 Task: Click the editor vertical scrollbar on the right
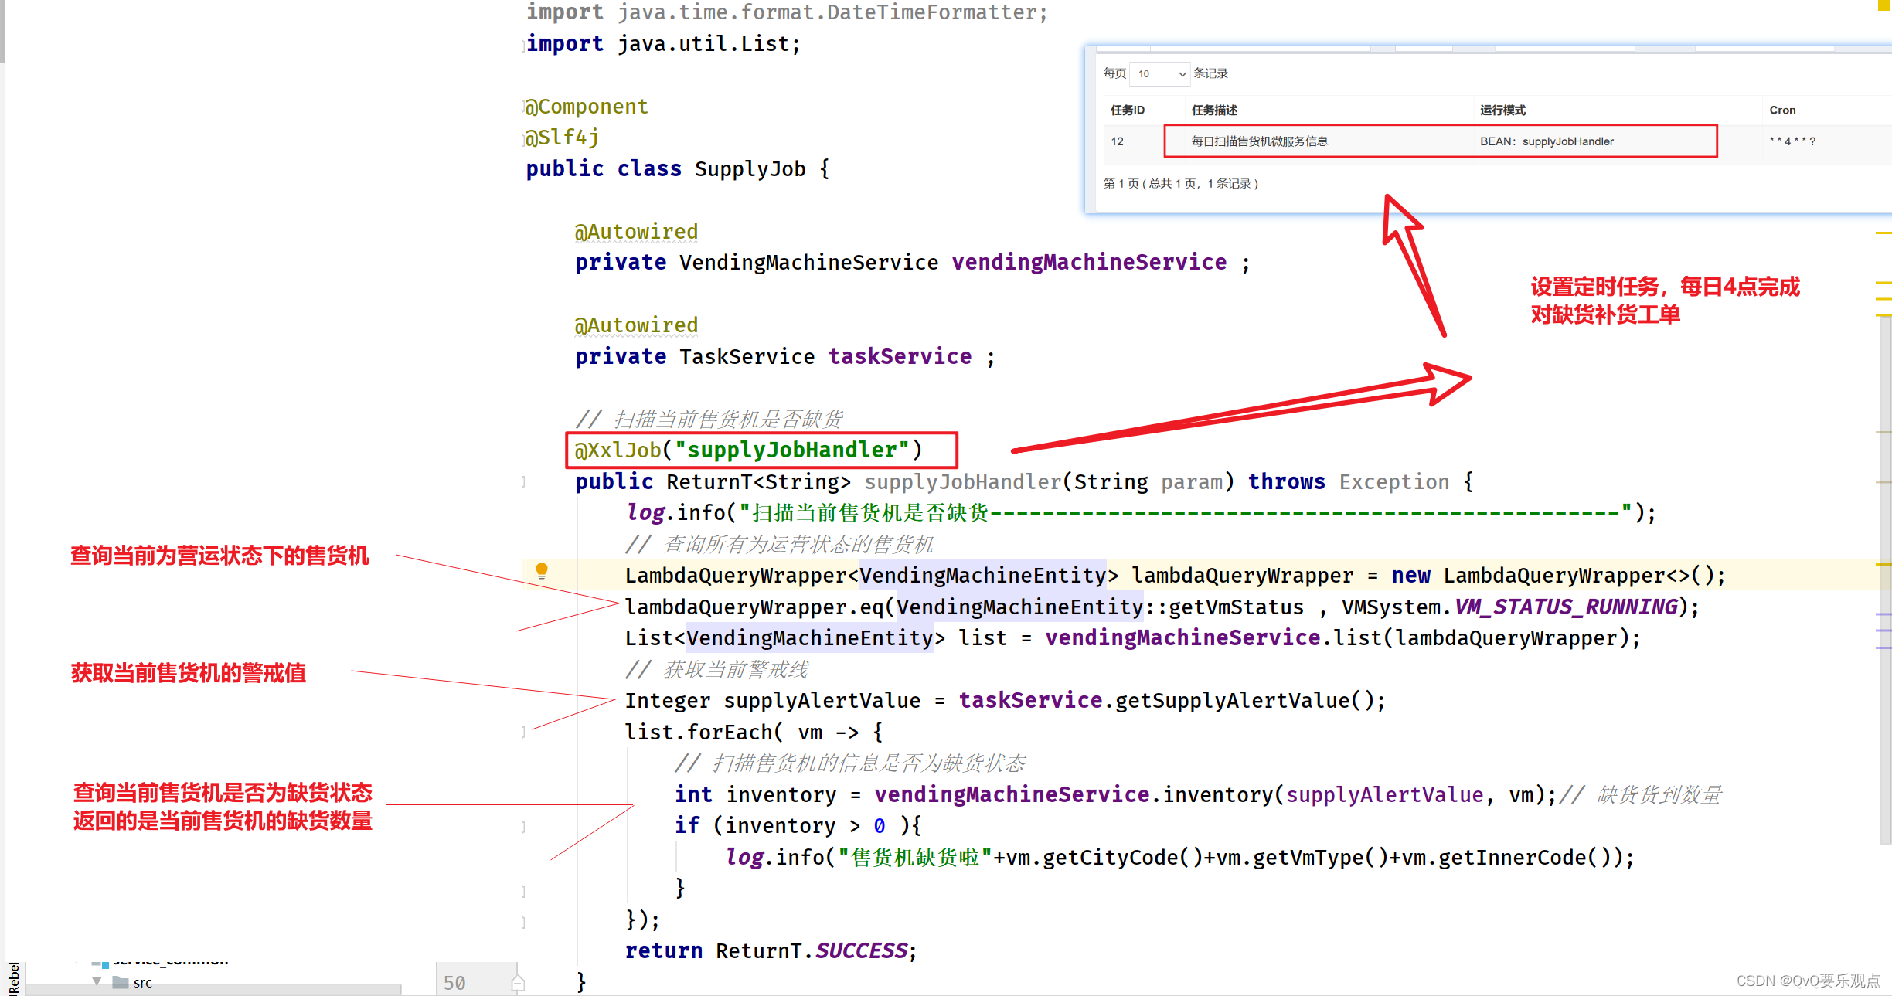(1886, 580)
